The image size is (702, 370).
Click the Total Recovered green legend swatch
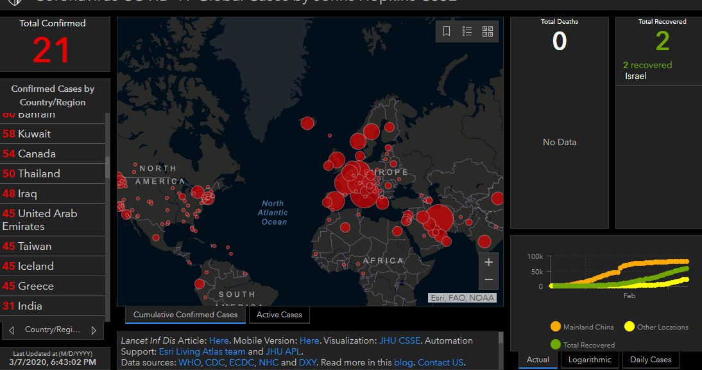click(556, 344)
